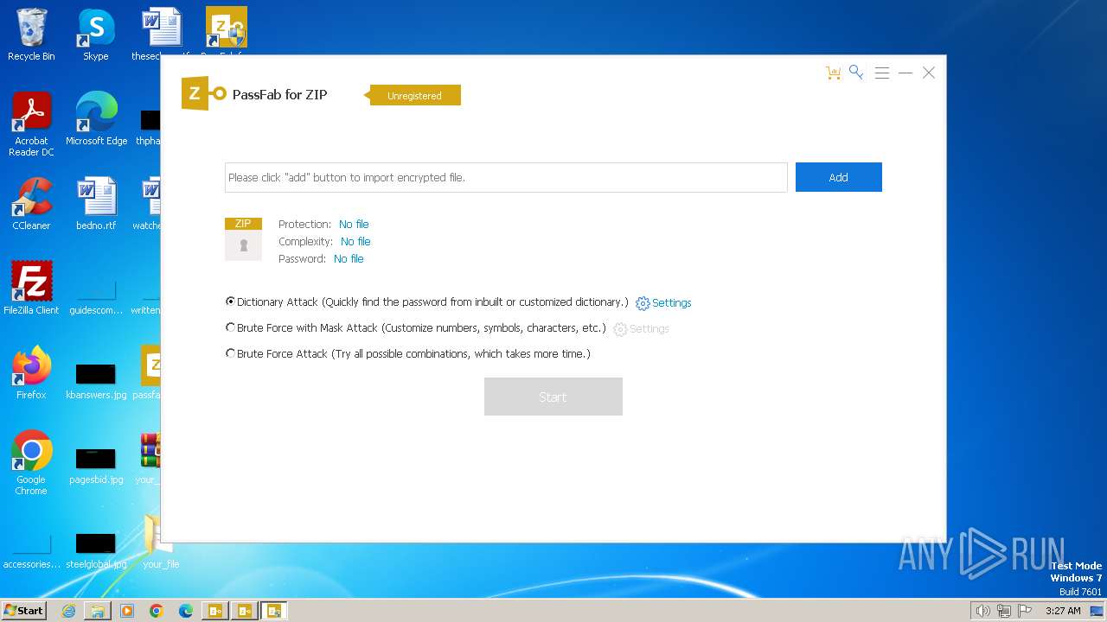Select the Google Chrome desktop shortcut
Screen dimensions: 1107x622
point(31,464)
